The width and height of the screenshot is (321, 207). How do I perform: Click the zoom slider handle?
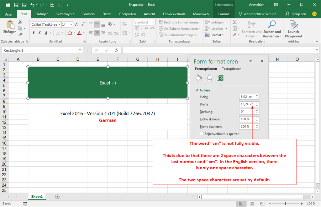tap(286, 204)
